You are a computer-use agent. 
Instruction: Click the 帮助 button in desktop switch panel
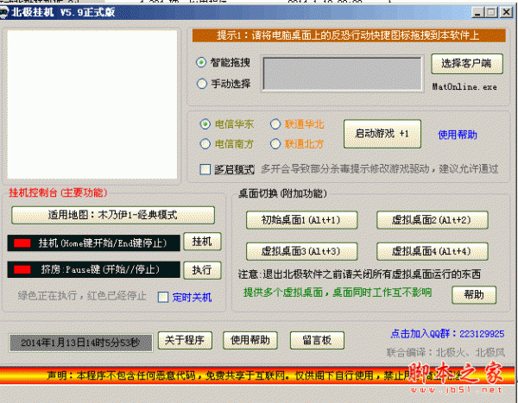coord(474,294)
